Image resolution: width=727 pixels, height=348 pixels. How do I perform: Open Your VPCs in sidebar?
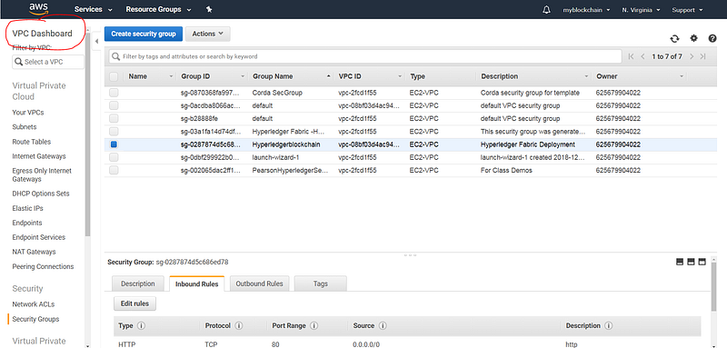(x=28, y=113)
